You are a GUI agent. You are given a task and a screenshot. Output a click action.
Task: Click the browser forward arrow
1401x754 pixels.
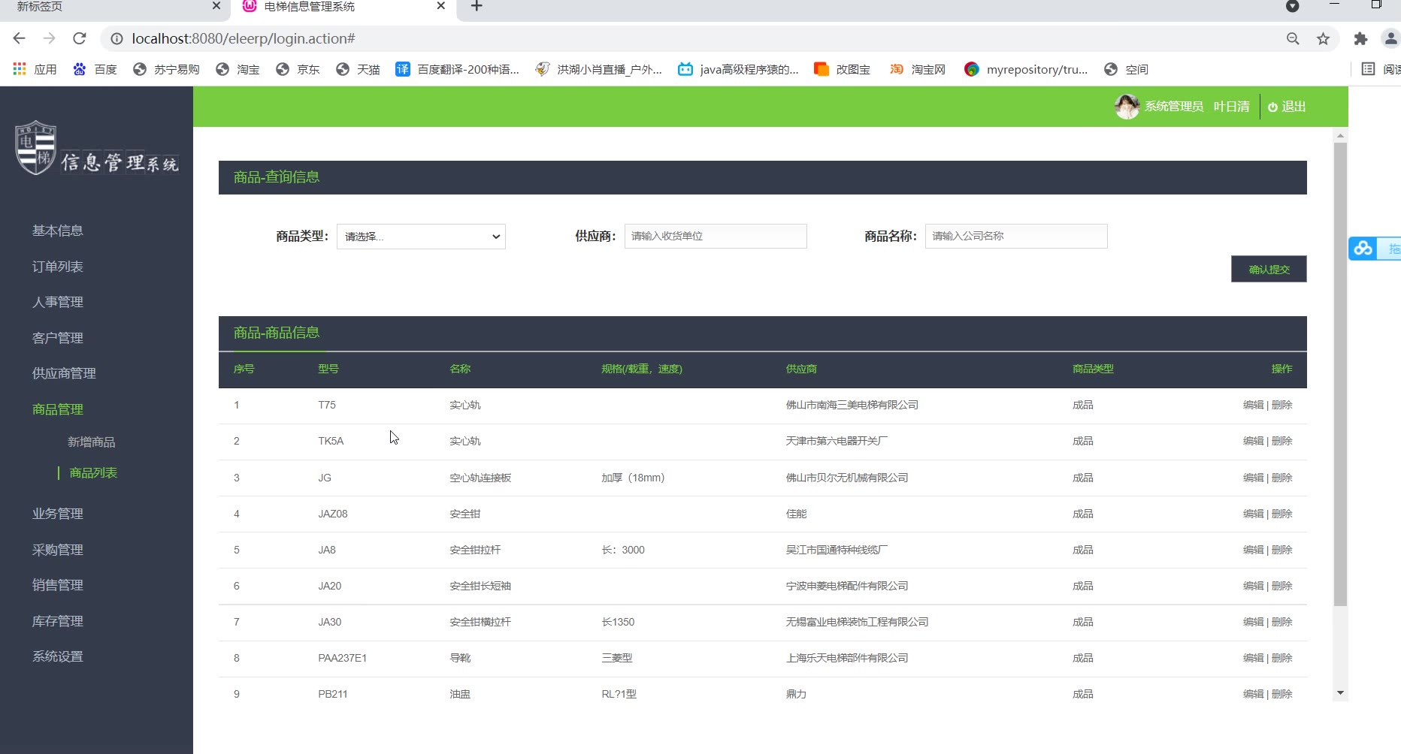(x=50, y=38)
